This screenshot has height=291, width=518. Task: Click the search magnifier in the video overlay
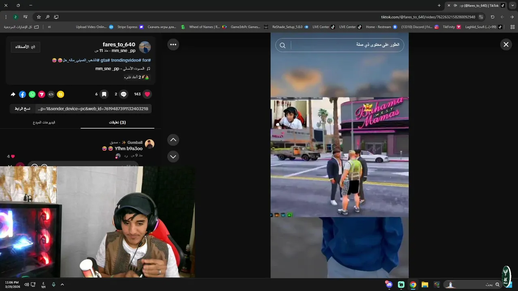pos(283,45)
